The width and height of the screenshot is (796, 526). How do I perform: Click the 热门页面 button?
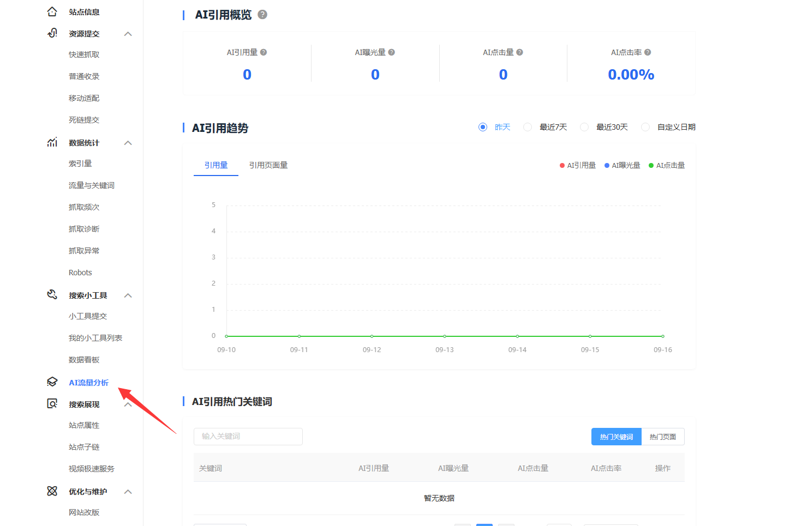(x=663, y=437)
